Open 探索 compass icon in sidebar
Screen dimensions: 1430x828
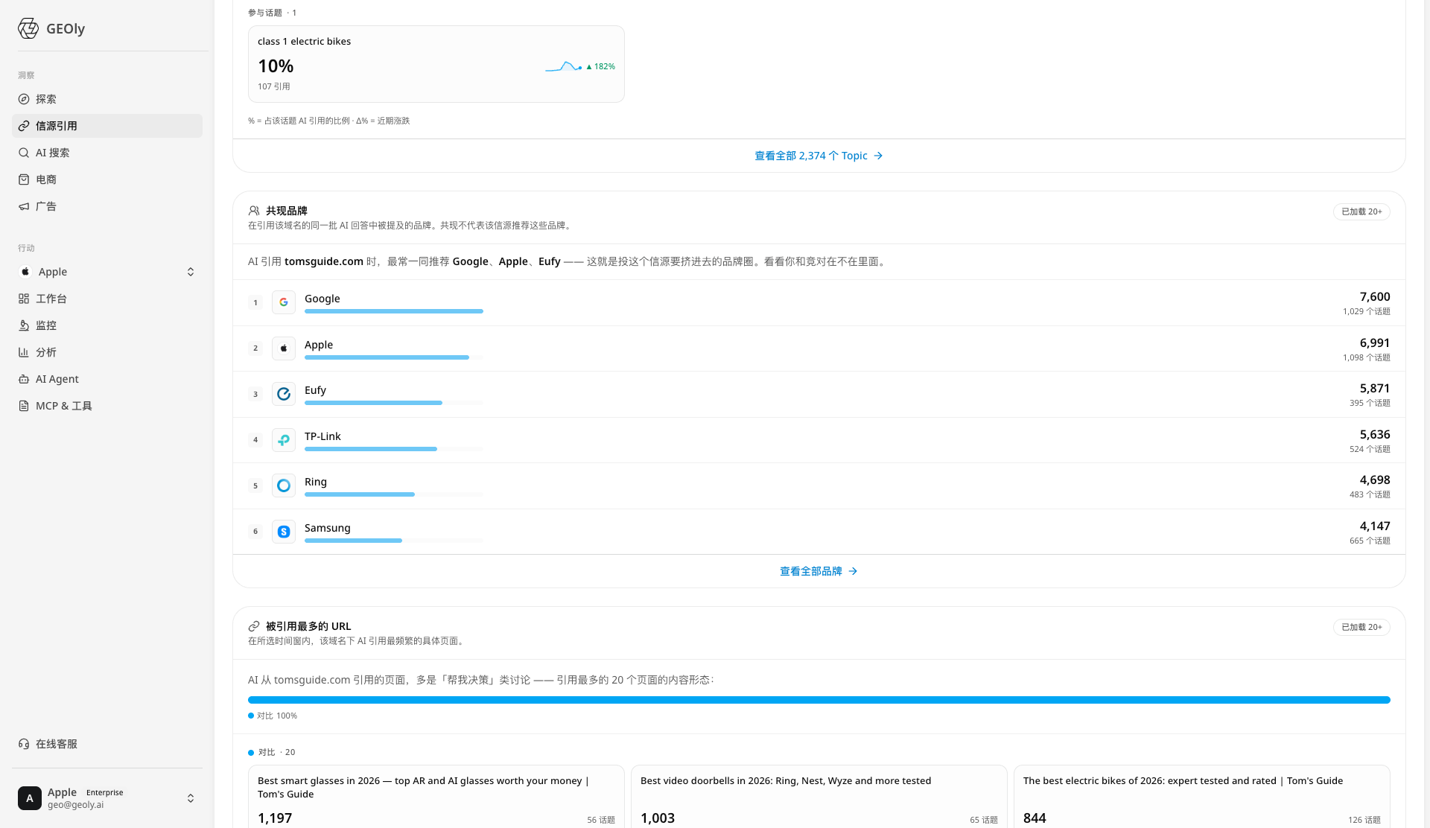point(24,99)
